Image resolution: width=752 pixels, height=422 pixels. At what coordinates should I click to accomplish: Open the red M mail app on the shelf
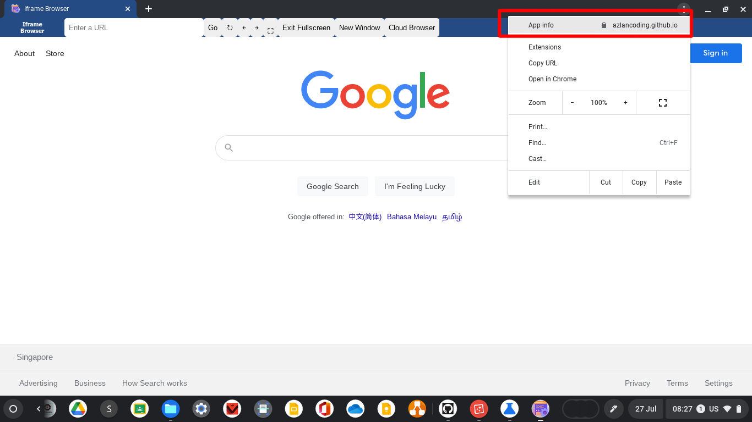[x=232, y=409]
